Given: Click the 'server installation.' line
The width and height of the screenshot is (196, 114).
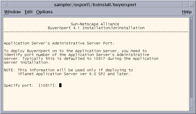Looking at the screenshot, I should tap(27, 62).
